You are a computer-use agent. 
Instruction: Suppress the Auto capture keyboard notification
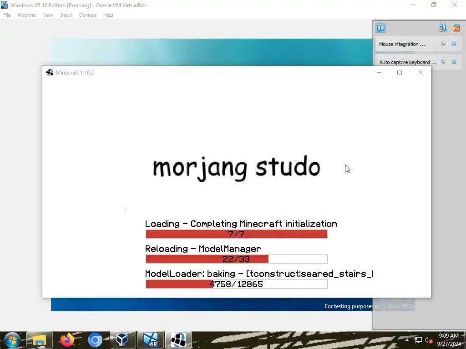click(443, 62)
